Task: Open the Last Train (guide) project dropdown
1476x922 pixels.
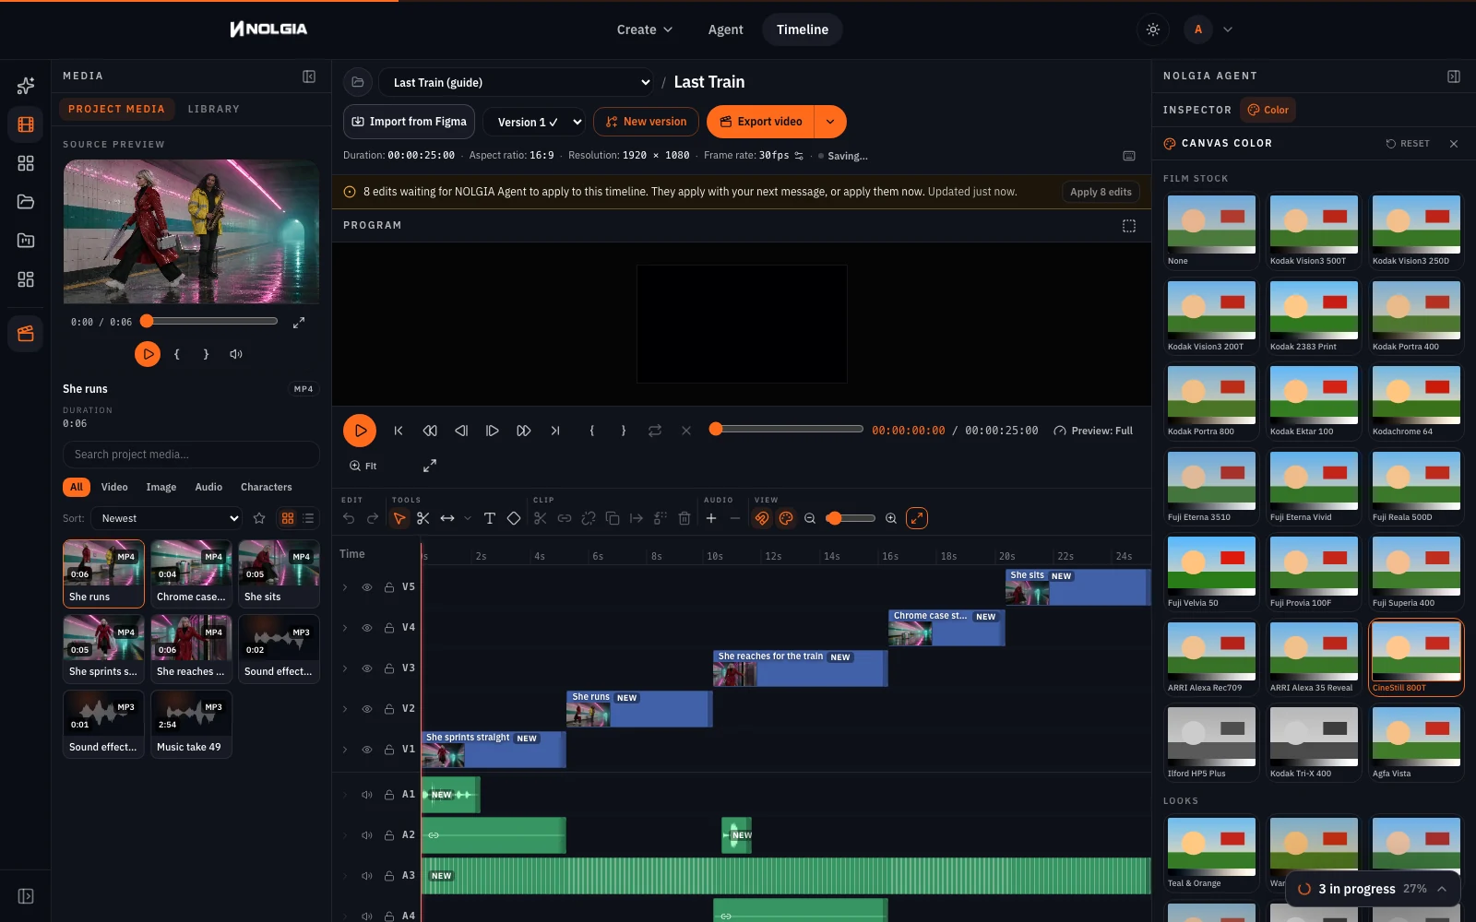Action: click(x=517, y=82)
